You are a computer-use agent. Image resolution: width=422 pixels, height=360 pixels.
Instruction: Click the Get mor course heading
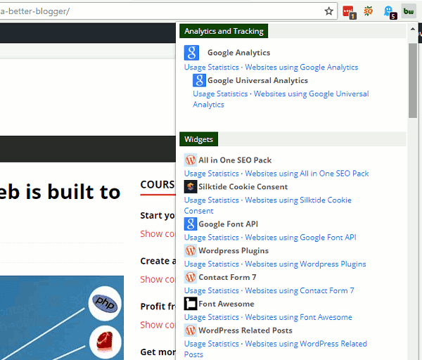[158, 352]
